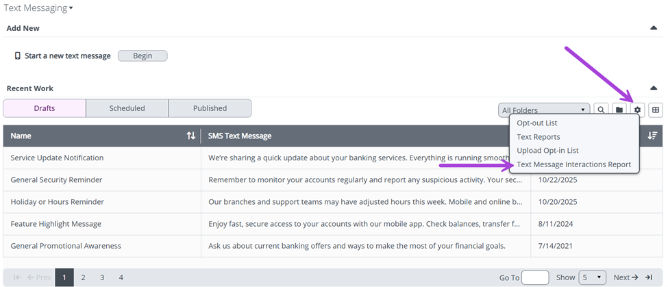Choose Opt-out List from the menu
Image resolution: width=668 pixels, height=287 pixels.
click(536, 123)
